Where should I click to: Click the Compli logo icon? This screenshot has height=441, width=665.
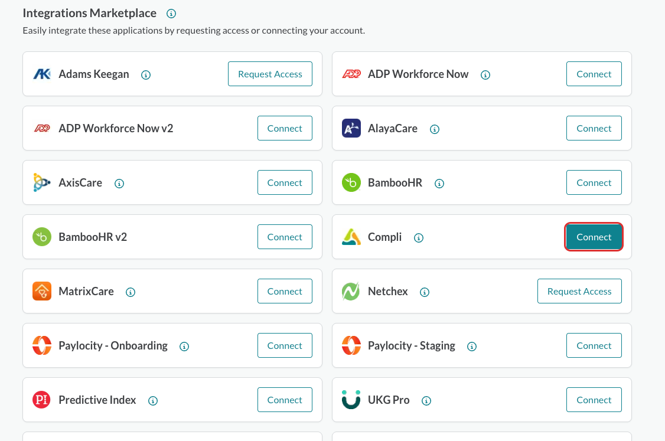click(x=351, y=237)
